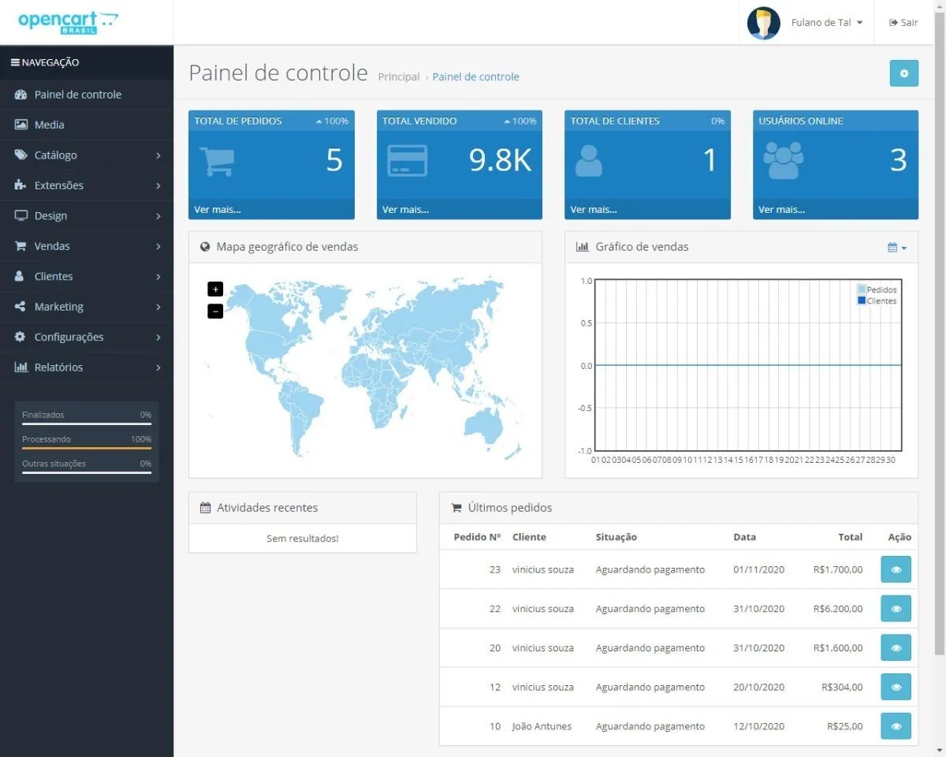Viewport: 946px width, 757px height.
Task: Zoom in the sales map
Action: pyautogui.click(x=215, y=289)
